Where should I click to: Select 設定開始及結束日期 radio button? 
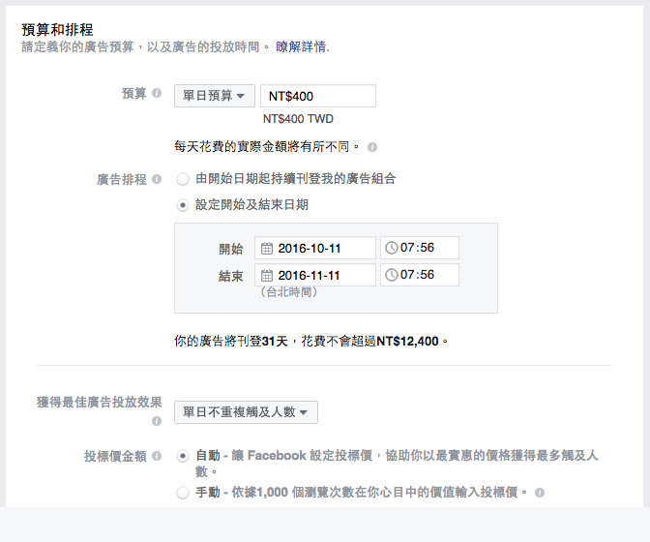pos(183,205)
